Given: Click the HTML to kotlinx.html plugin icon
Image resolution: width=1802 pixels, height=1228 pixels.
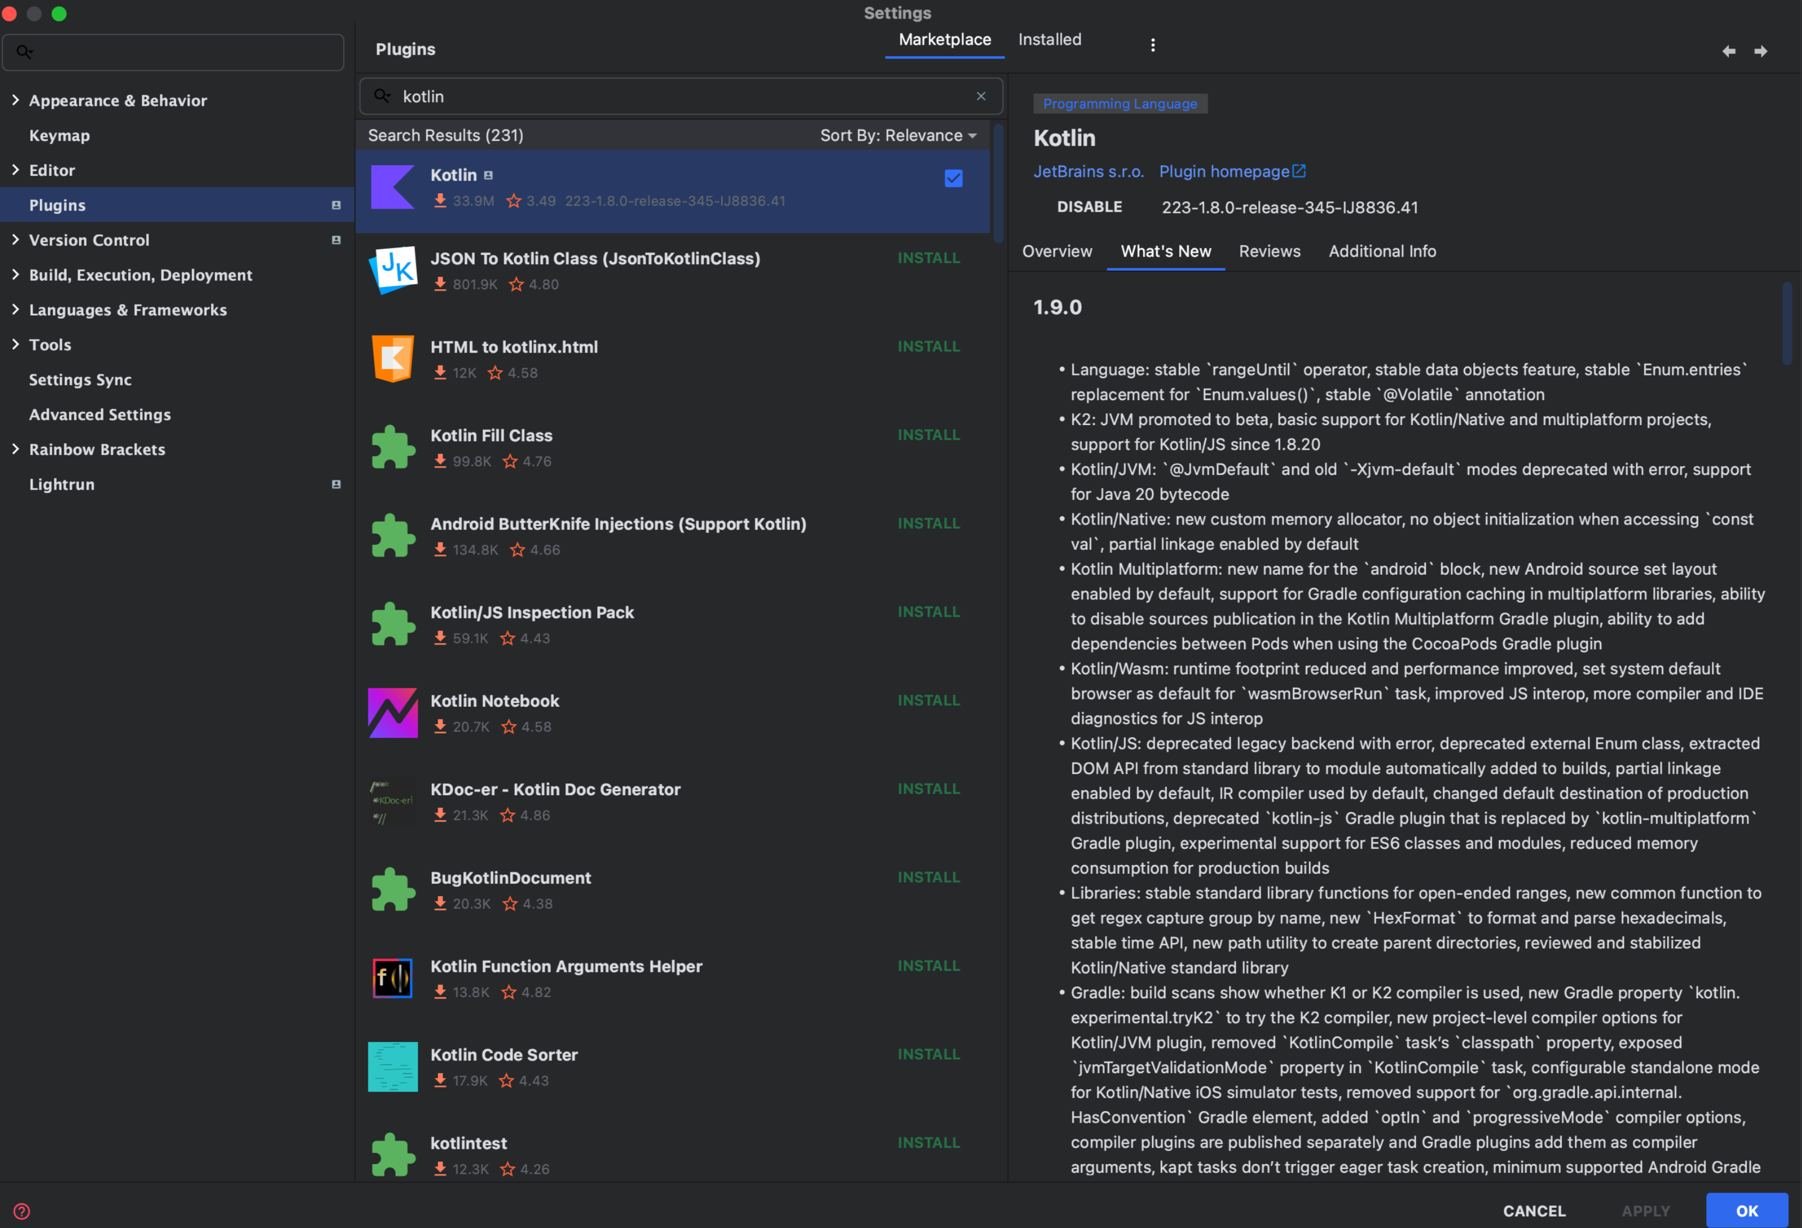Looking at the screenshot, I should pos(392,358).
